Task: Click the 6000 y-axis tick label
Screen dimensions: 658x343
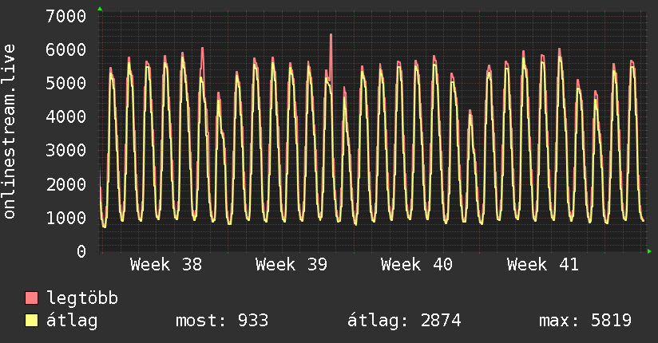Action: tap(66, 50)
